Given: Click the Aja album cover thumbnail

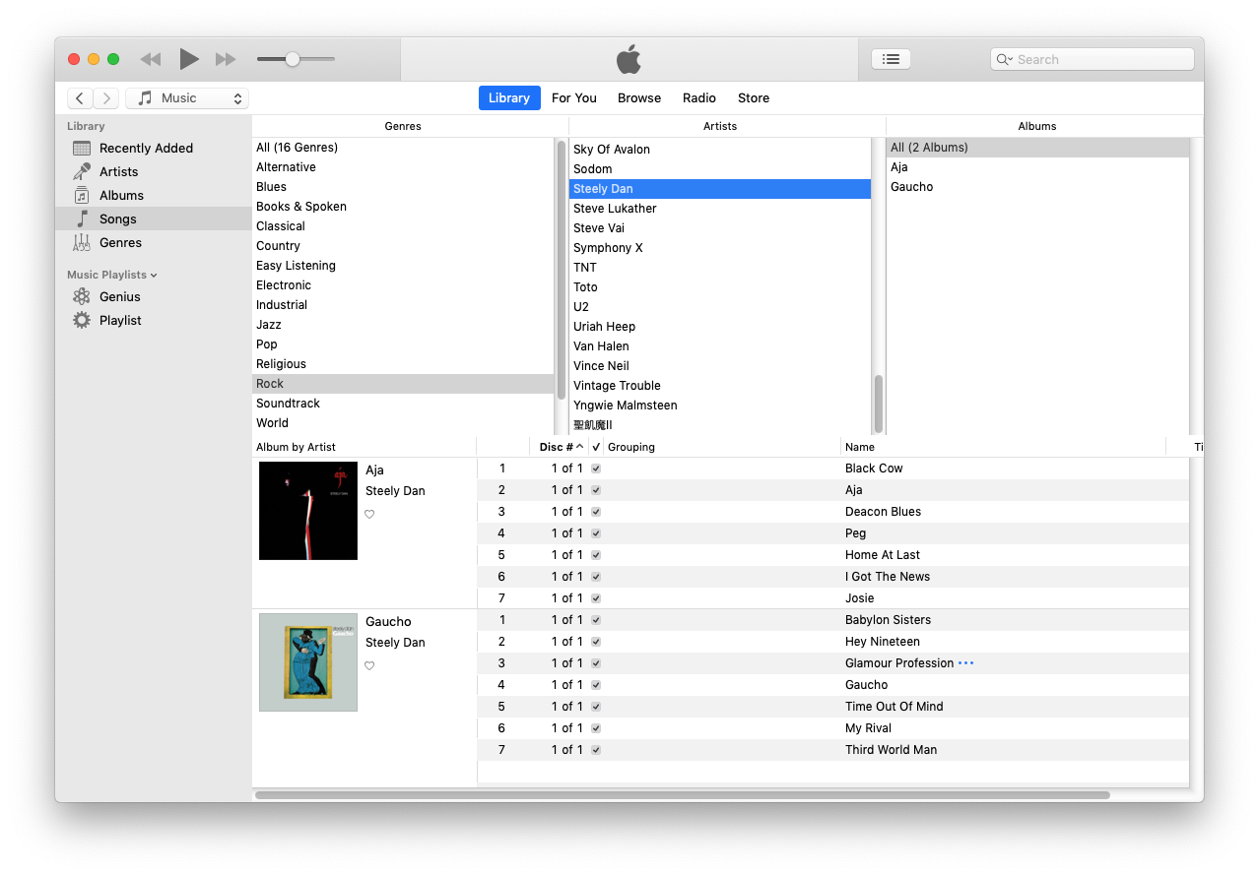Looking at the screenshot, I should (308, 511).
